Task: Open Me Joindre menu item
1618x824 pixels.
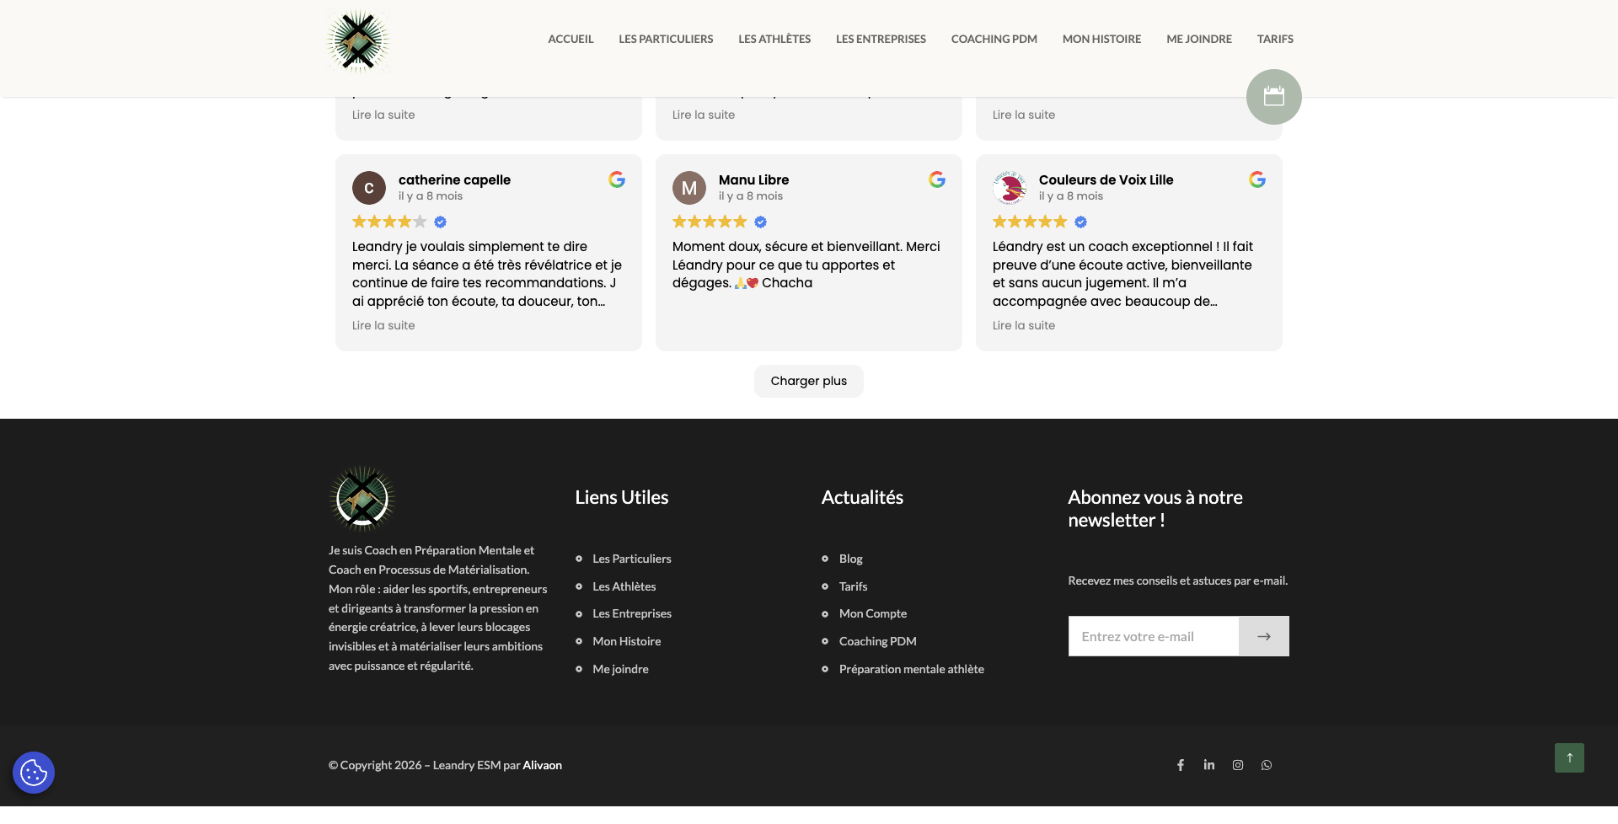Action: pos(1199,39)
